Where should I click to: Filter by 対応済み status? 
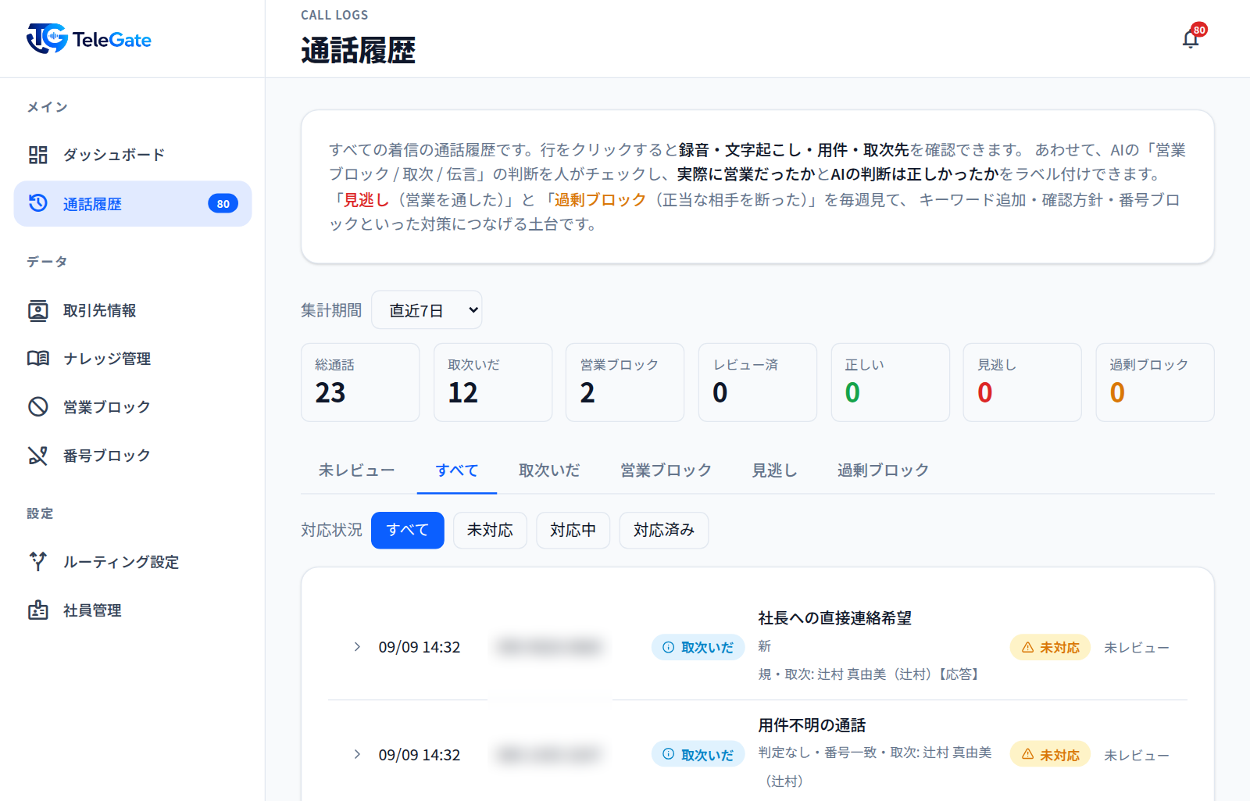pyautogui.click(x=664, y=530)
